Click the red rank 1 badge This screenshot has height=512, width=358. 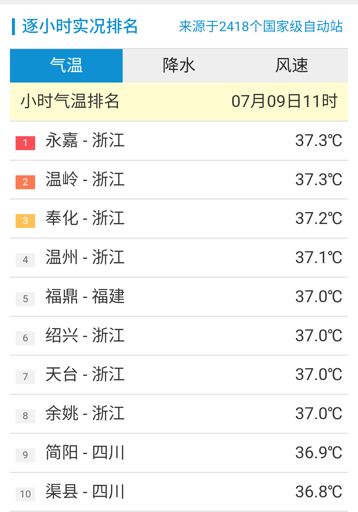(x=25, y=143)
